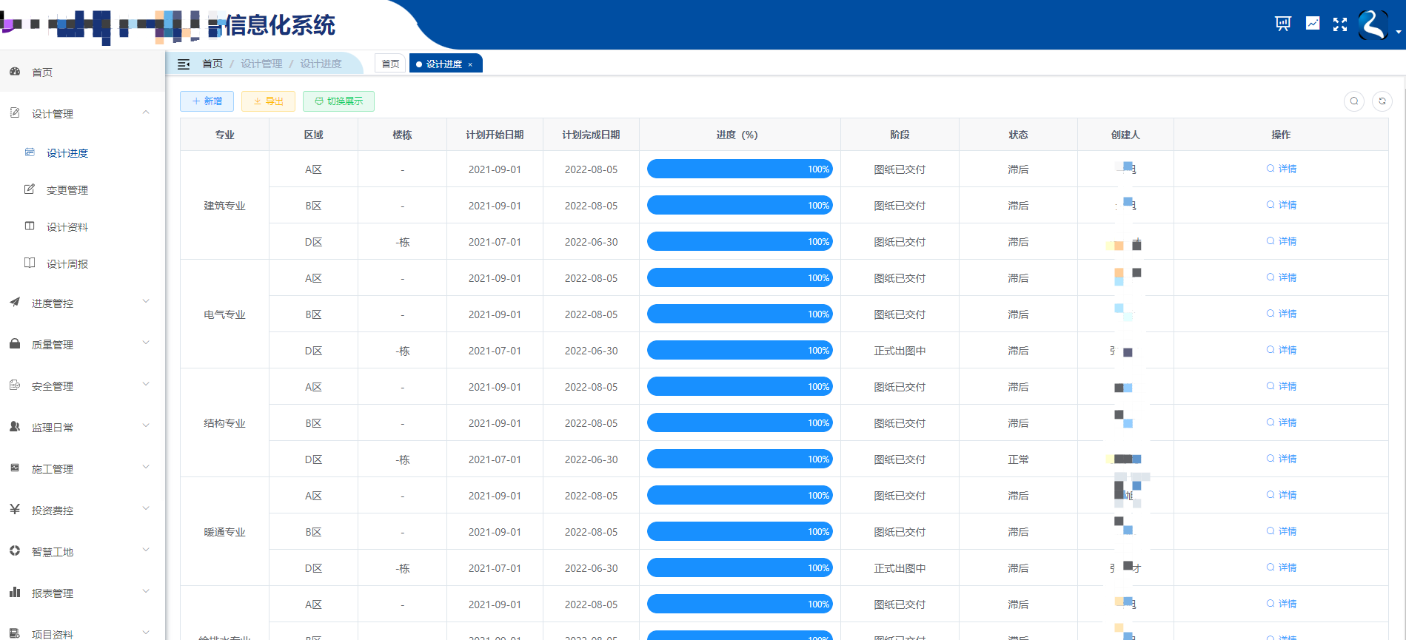Click the 设计周报 book icon
The image size is (1406, 640).
coord(30,263)
